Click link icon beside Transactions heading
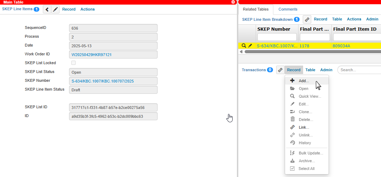The image size is (381, 177). coord(280,70)
